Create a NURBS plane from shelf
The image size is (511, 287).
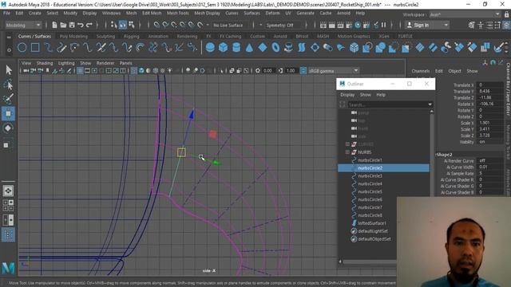click(263, 48)
